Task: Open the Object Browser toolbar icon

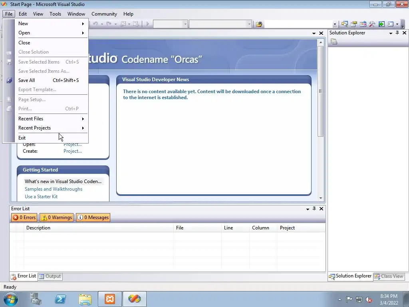Action: point(363,24)
